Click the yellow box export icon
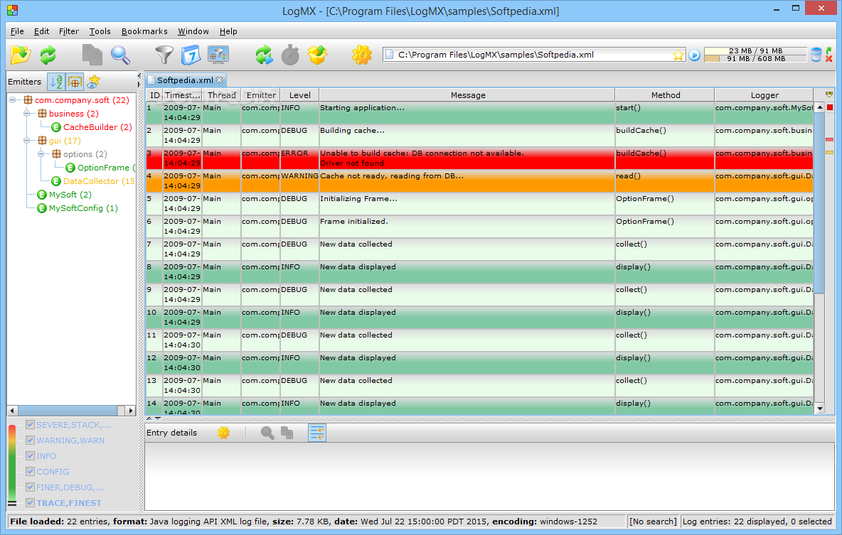This screenshot has height=535, width=842. click(x=317, y=55)
